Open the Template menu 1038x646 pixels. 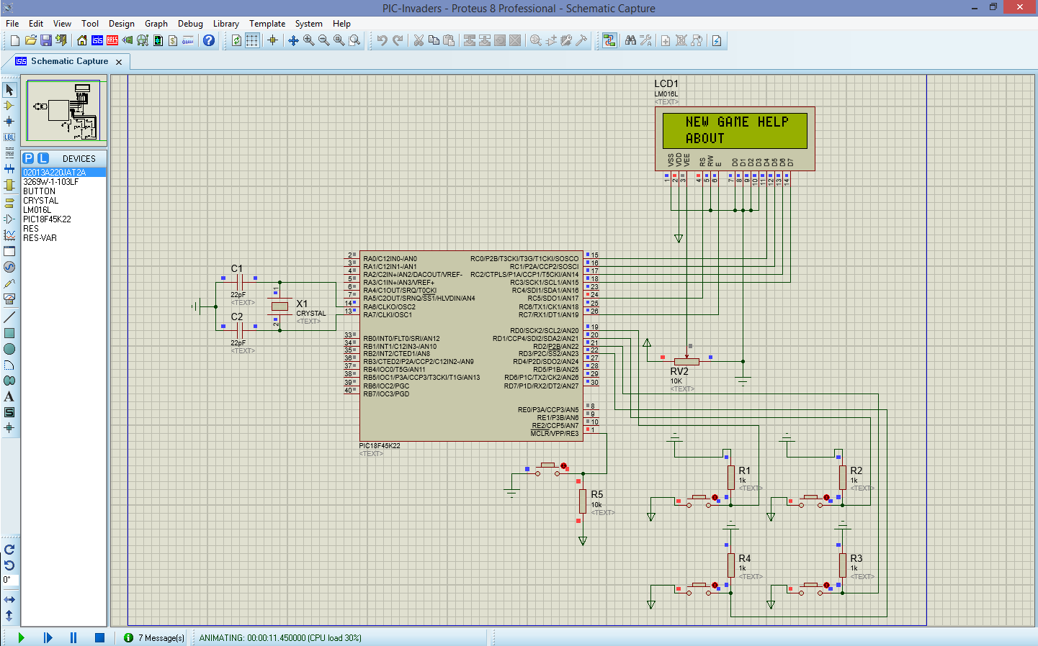[267, 24]
